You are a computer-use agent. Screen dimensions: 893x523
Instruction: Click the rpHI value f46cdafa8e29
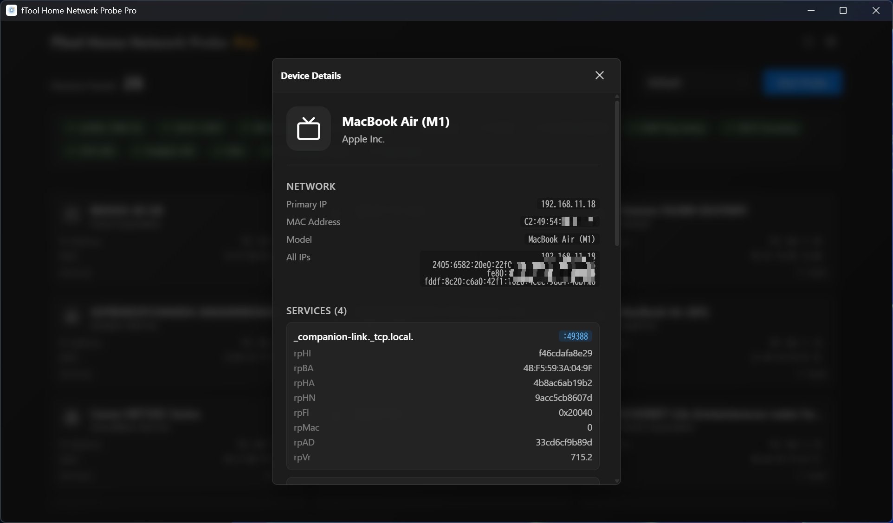tap(564, 353)
